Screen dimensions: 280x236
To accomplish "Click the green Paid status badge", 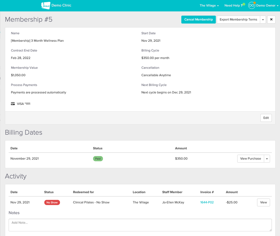I will coord(98,159).
